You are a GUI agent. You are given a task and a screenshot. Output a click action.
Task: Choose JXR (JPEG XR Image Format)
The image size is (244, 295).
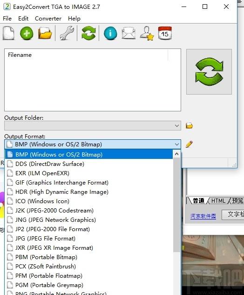click(88, 247)
